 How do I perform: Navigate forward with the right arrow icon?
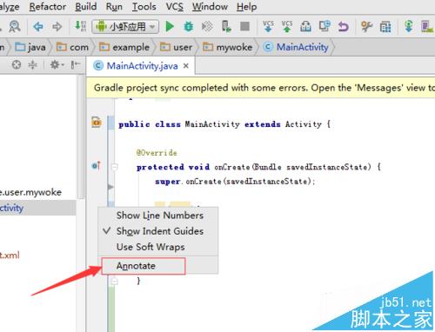pyautogui.click(x=57, y=27)
